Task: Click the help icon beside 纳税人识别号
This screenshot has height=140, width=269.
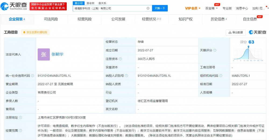Action: 126,76
